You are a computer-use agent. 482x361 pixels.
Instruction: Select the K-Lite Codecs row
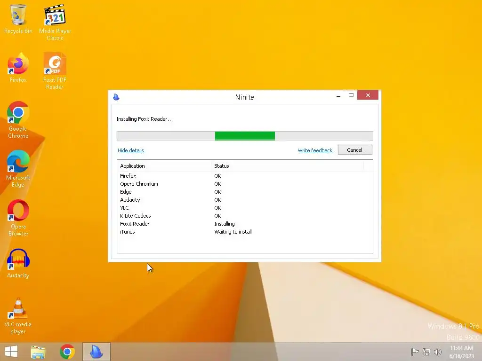pos(245,216)
